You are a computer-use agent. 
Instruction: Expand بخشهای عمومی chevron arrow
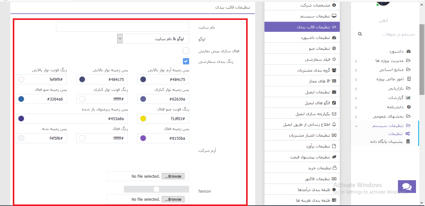356,117
